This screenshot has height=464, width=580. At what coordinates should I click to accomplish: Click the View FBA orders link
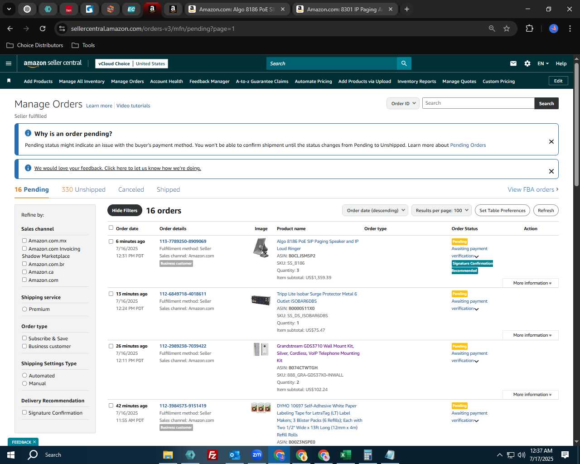point(533,189)
